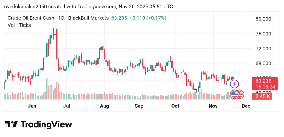The width and height of the screenshot is (284, 137).
Task: Click the Jun label on the time axis
Action: tap(32, 106)
